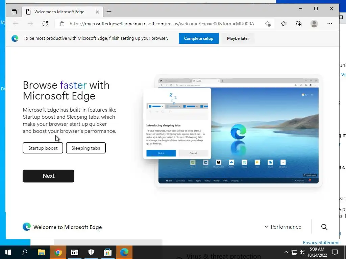This screenshot has height=259, width=346.
Task: Click Complete setup button
Action: tap(199, 38)
